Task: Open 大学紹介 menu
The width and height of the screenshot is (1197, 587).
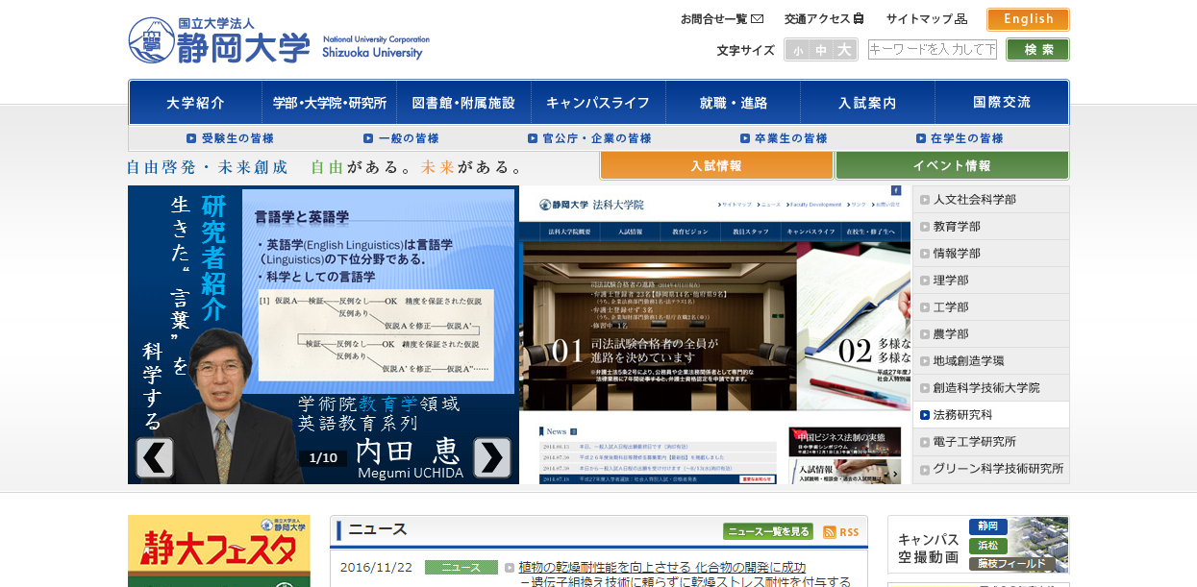Action: [195, 103]
